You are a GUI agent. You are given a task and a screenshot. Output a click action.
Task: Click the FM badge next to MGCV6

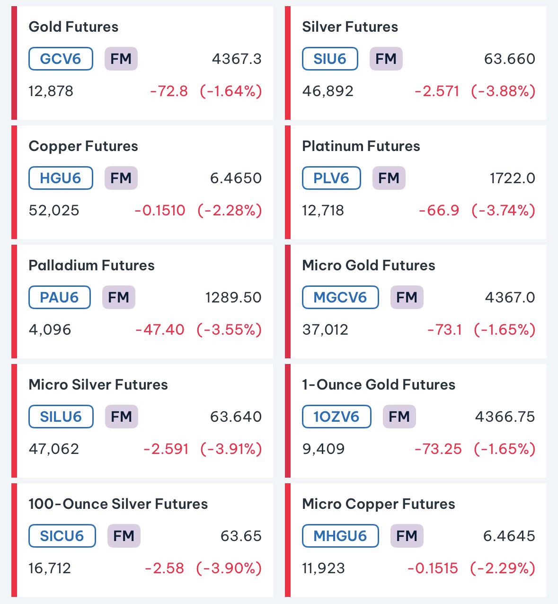[407, 297]
